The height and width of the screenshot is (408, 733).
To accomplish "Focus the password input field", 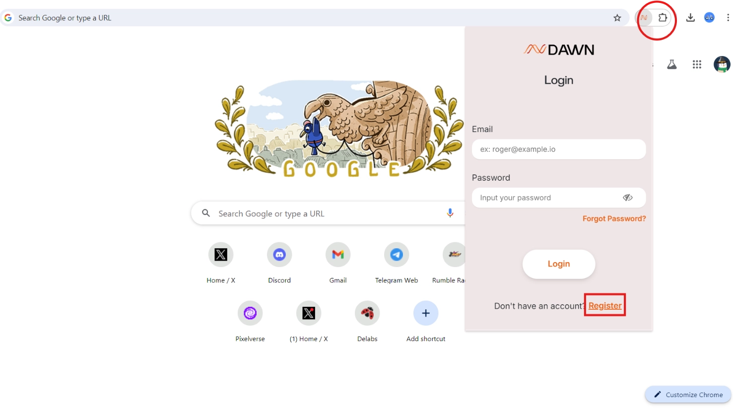I will point(559,198).
